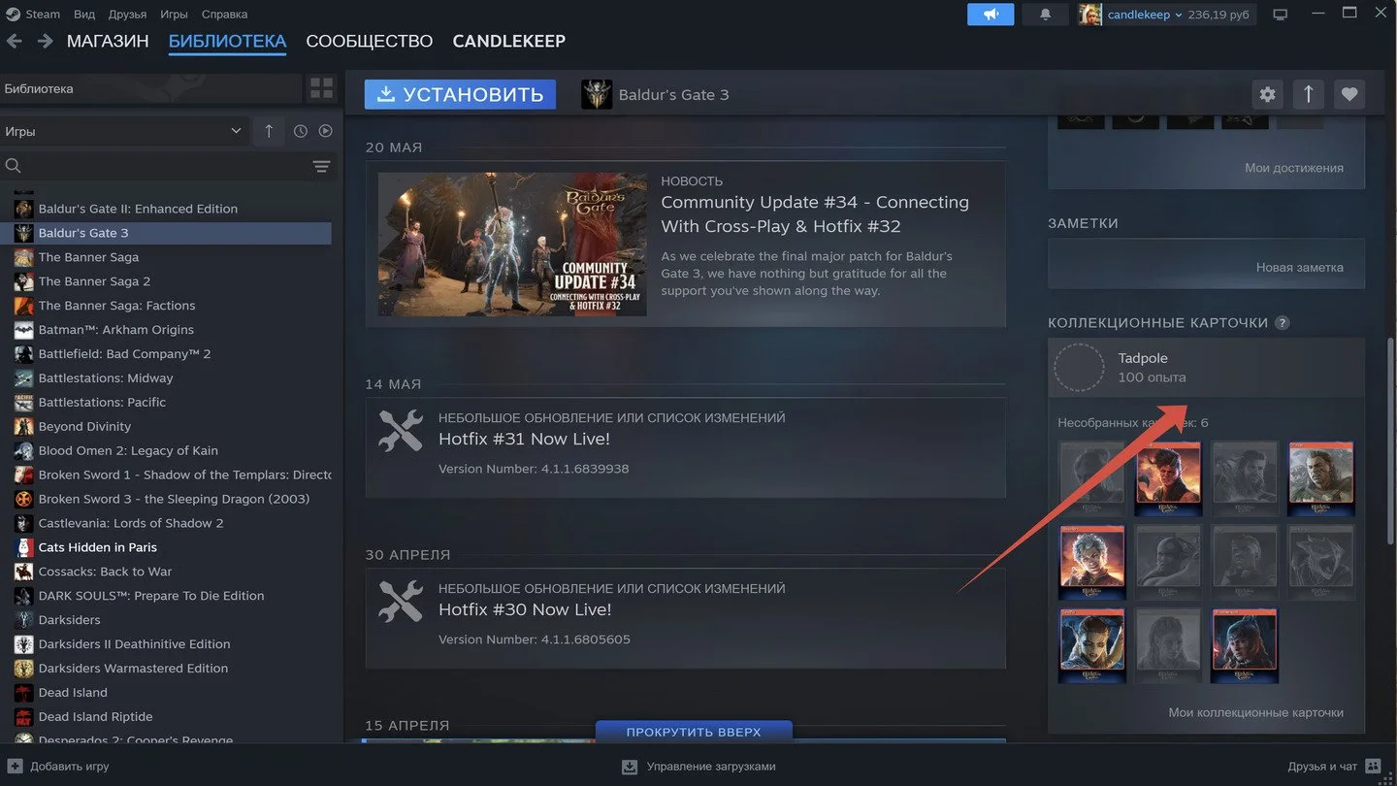Click the downloads icon in the bottom bar
Image resolution: width=1397 pixels, height=786 pixels.
click(630, 767)
